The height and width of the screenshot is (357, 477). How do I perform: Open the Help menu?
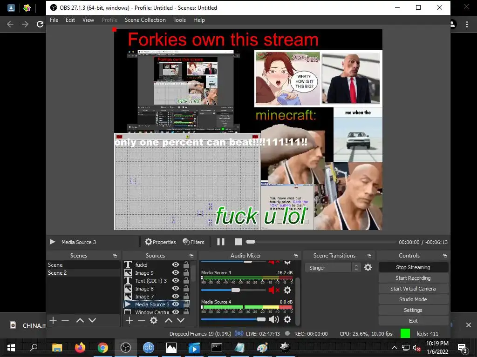point(199,20)
